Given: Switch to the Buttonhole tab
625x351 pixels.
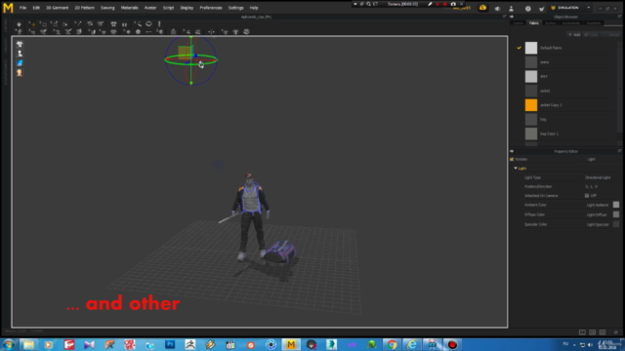Looking at the screenshot, I should [x=570, y=23].
